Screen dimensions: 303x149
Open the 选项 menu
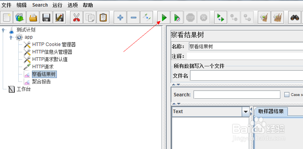[73, 5]
